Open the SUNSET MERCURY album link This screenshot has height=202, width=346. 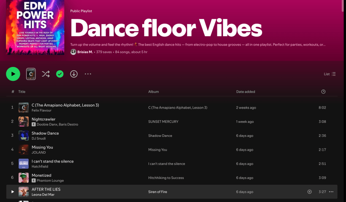(163, 122)
